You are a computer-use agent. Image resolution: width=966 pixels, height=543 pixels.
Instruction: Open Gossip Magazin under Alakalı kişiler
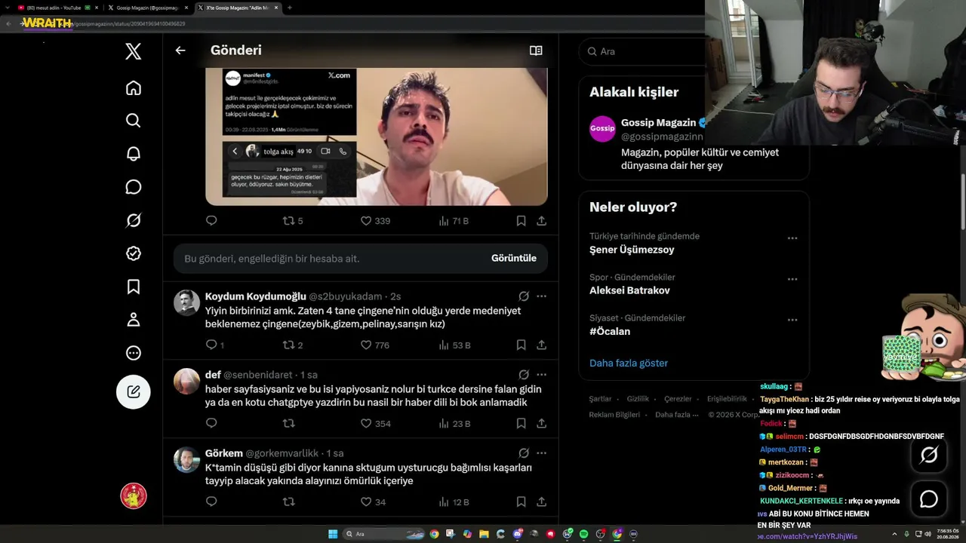[x=658, y=123]
